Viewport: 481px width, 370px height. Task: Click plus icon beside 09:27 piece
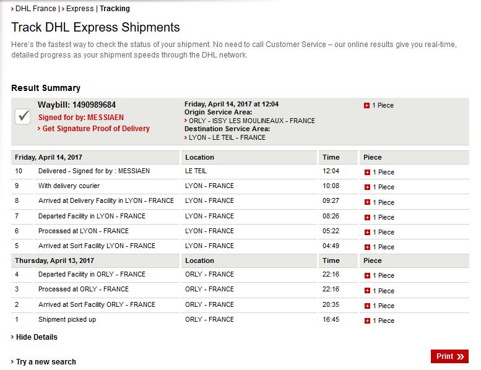coord(367,202)
